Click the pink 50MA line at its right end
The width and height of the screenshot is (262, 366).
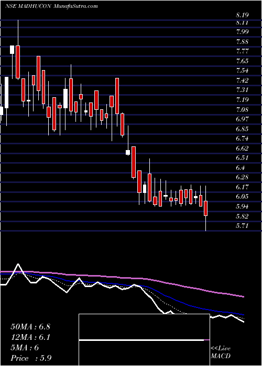pos(243,296)
